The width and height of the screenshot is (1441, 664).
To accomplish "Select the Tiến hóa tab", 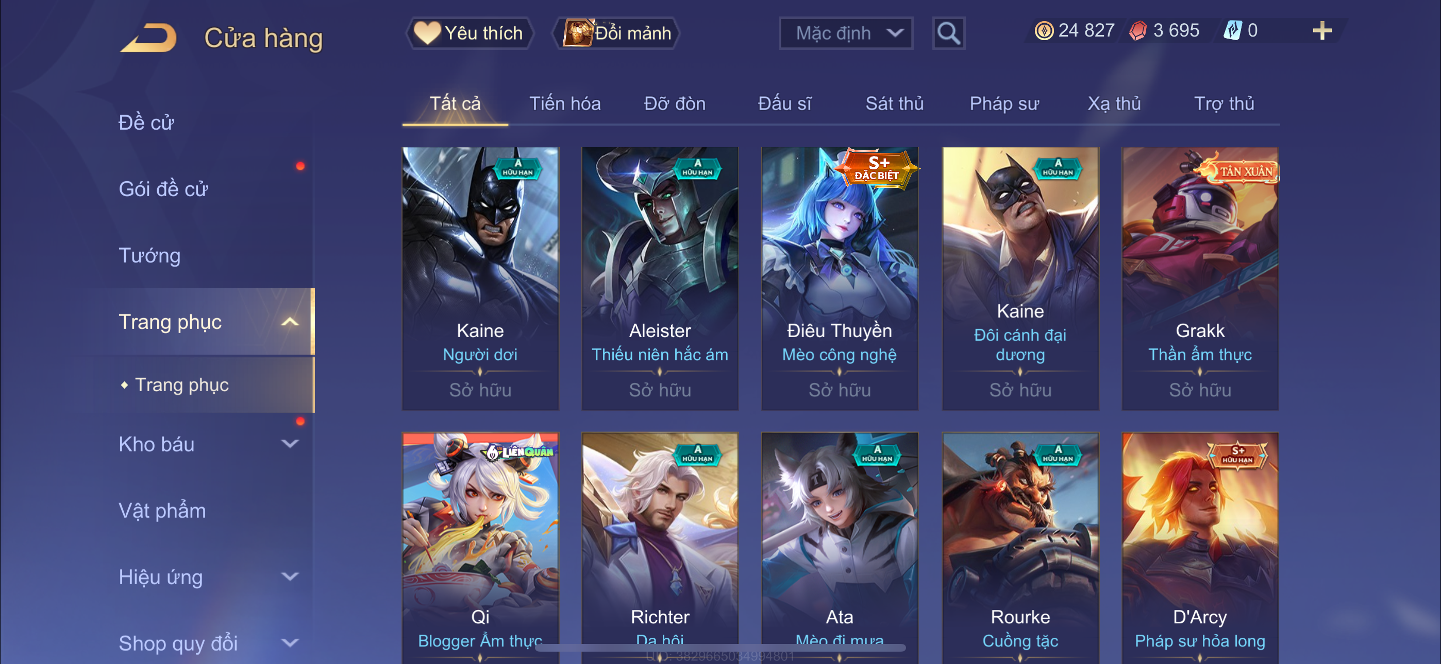I will click(565, 103).
